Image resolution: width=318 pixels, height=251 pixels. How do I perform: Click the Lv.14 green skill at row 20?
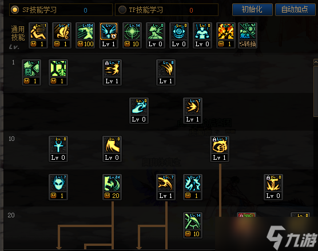193,225
